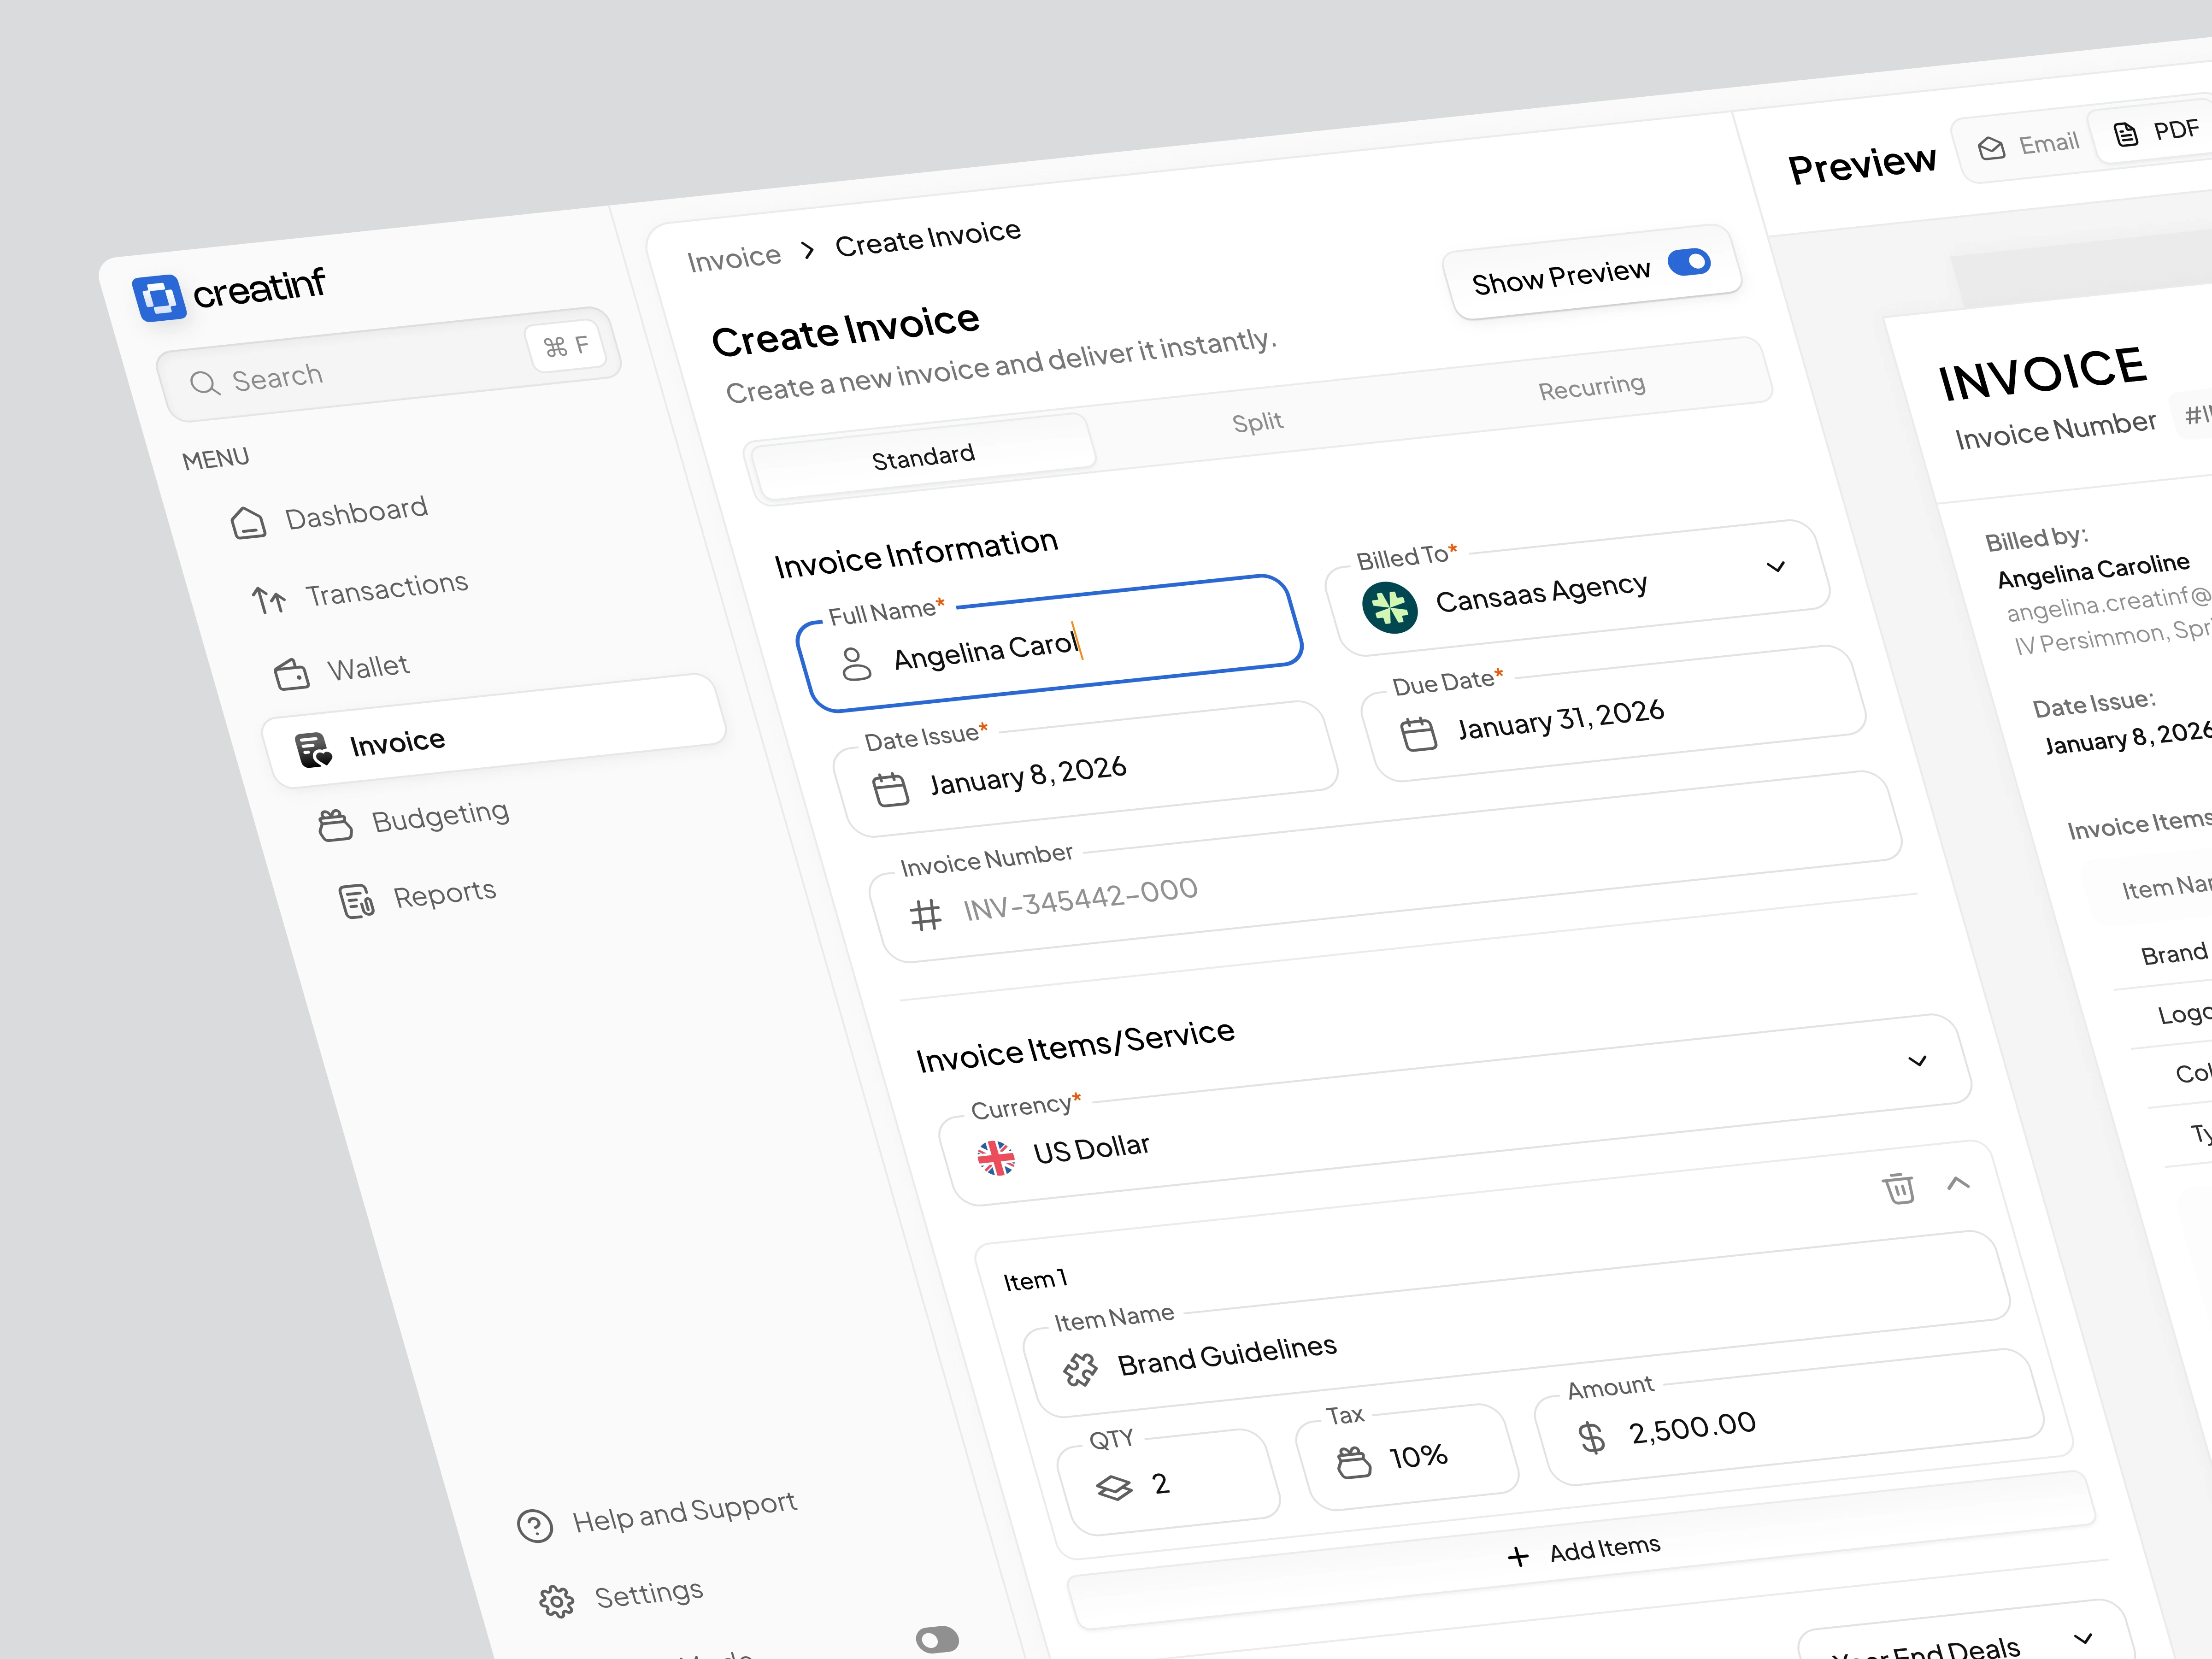Delete Item 1 with trash icon

point(1898,1188)
